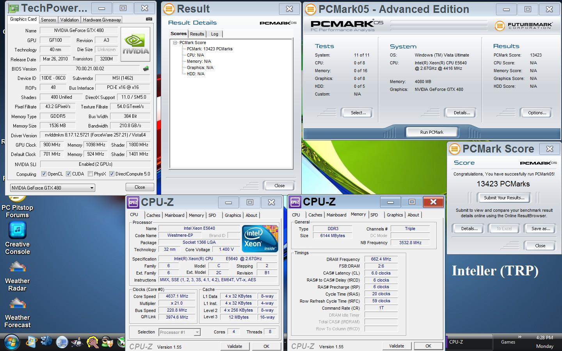Click the PCMark05 Advanced Edition title icon
The image size is (562, 351).
point(311,9)
